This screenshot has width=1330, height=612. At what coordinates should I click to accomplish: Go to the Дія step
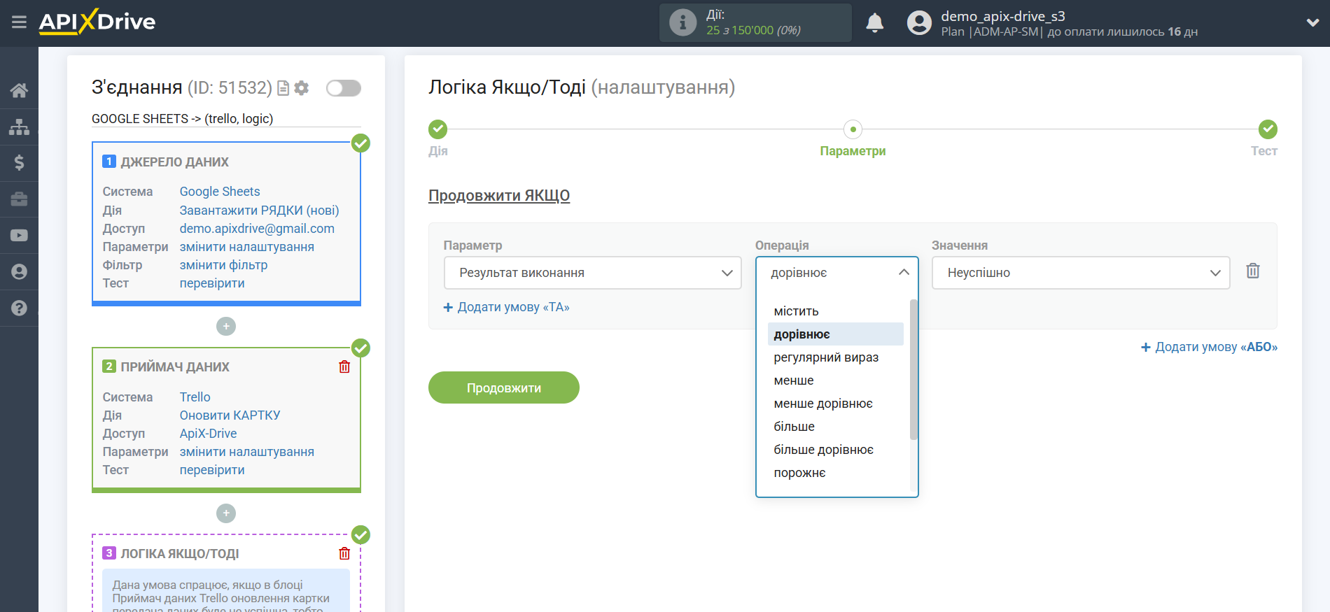click(x=438, y=129)
